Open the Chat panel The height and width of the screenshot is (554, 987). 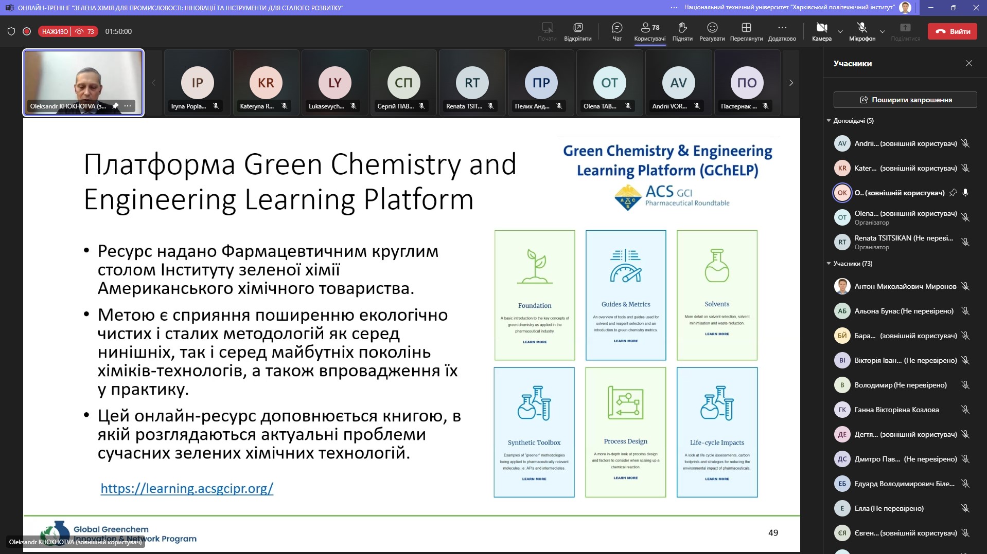(x=616, y=31)
